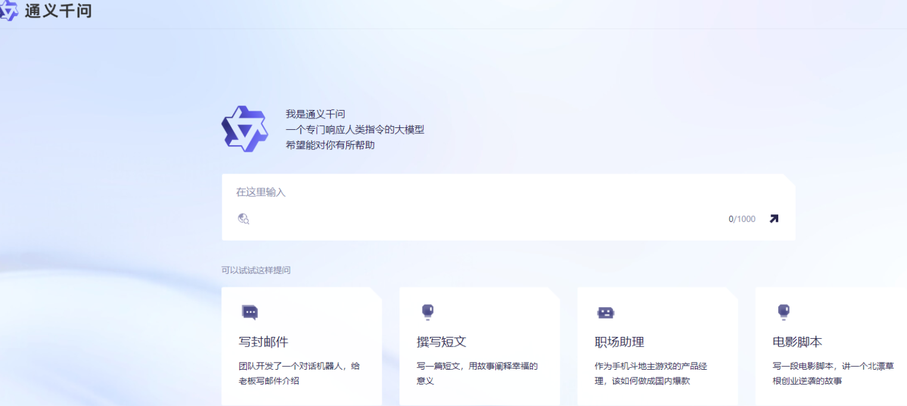Click description 写一篇短文，用故事阐释幸福的意义
The height and width of the screenshot is (406, 907).
click(x=477, y=373)
